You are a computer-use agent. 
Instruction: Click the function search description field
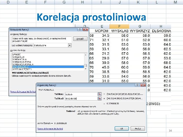click(x=42, y=40)
